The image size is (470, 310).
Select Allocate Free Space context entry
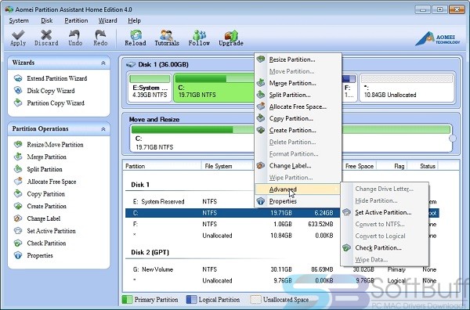click(x=298, y=106)
